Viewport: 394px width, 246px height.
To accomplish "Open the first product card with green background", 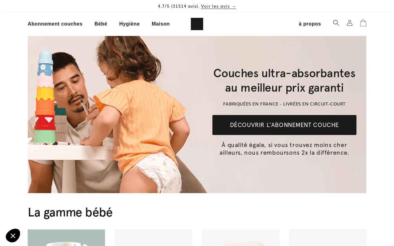I will pyautogui.click(x=66, y=238).
